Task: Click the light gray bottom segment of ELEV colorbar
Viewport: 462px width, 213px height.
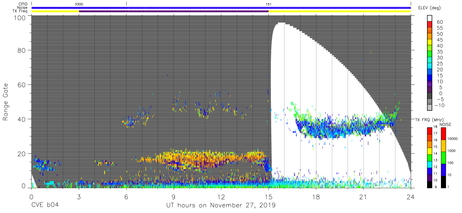Action: [x=430, y=107]
